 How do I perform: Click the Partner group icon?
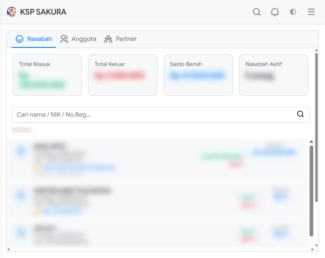pos(108,39)
